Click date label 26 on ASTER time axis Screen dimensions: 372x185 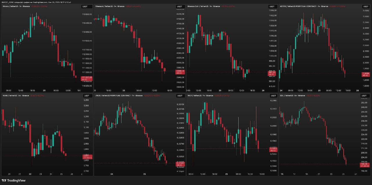coord(357,90)
